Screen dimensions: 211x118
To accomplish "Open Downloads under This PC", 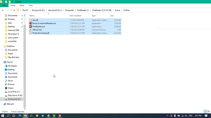I will (12, 77).
